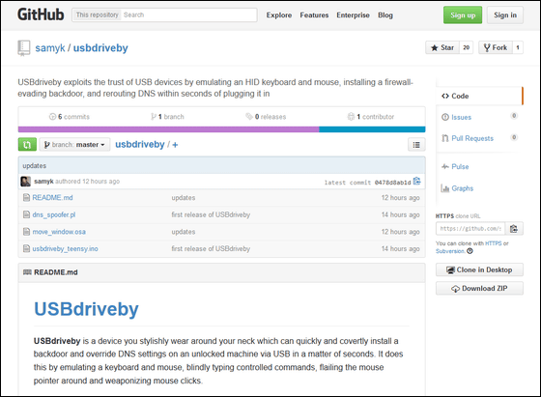Click the repository search input field
The height and width of the screenshot is (397, 541).
coord(189,14)
